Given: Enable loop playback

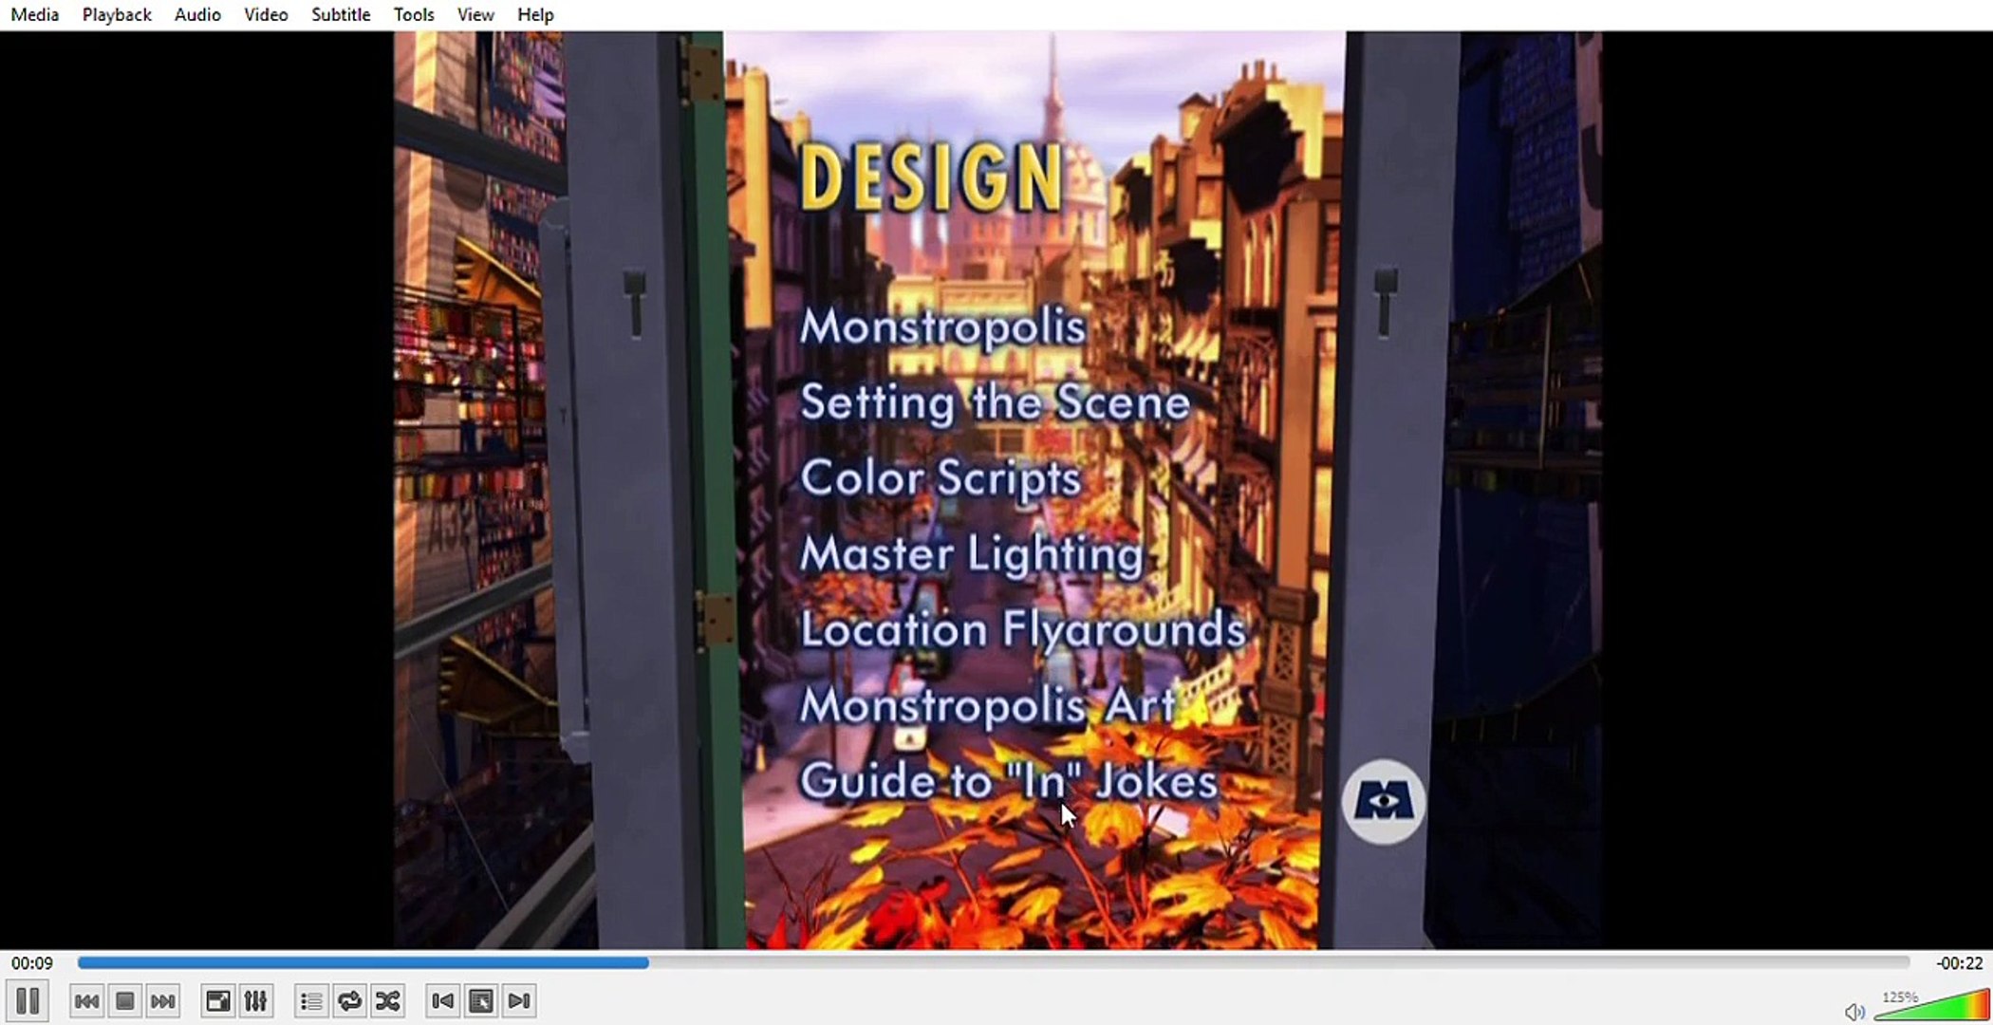Looking at the screenshot, I should [x=349, y=1000].
